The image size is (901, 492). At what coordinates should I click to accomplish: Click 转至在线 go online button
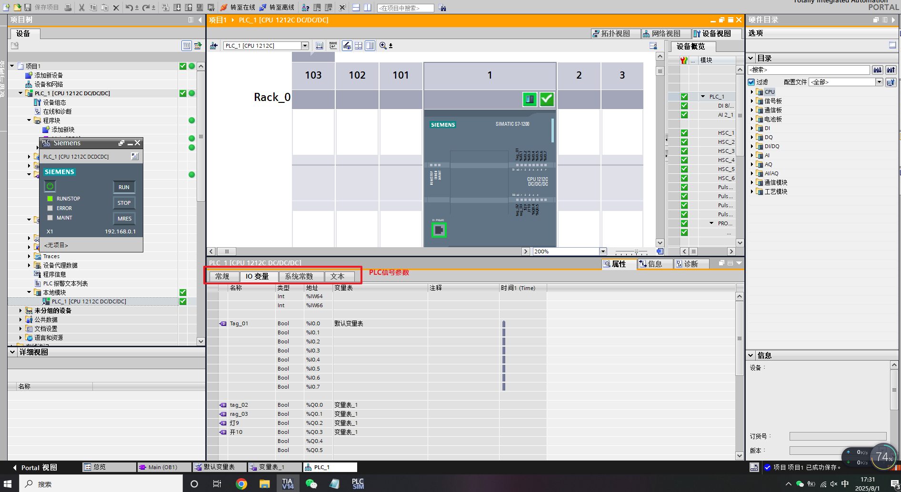(x=238, y=7)
